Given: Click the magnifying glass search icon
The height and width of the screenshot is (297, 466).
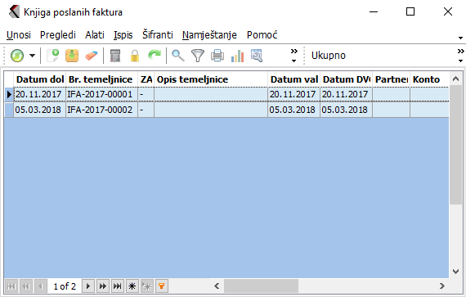Looking at the screenshot, I should point(178,56).
